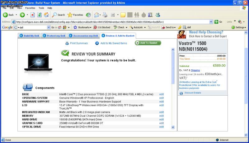Click the page scrollbar down arrow

point(246,135)
